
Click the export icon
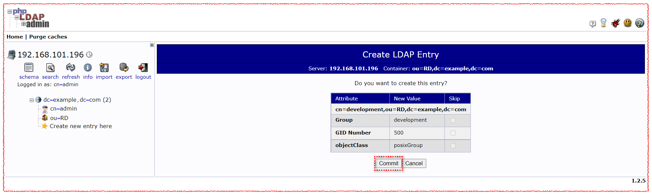tap(124, 68)
